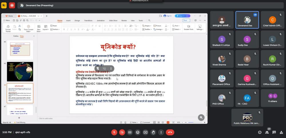Viewport: 286px width, 138px height.
Task: Click the Present now screen share icon
Action: tap(145, 132)
